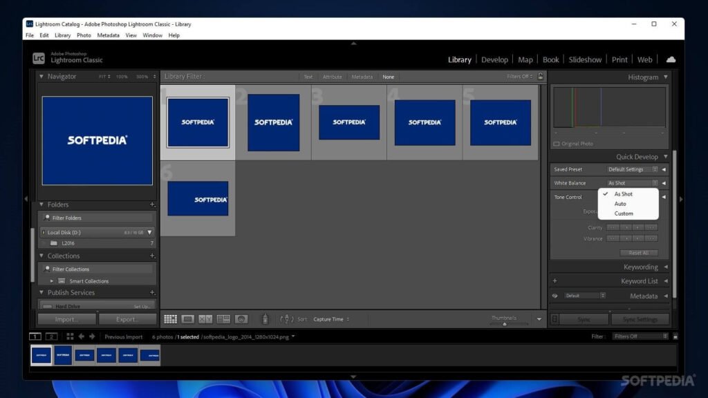The image size is (708, 398).
Task: Toggle sort direction icon beside Sort
Action: point(287,319)
